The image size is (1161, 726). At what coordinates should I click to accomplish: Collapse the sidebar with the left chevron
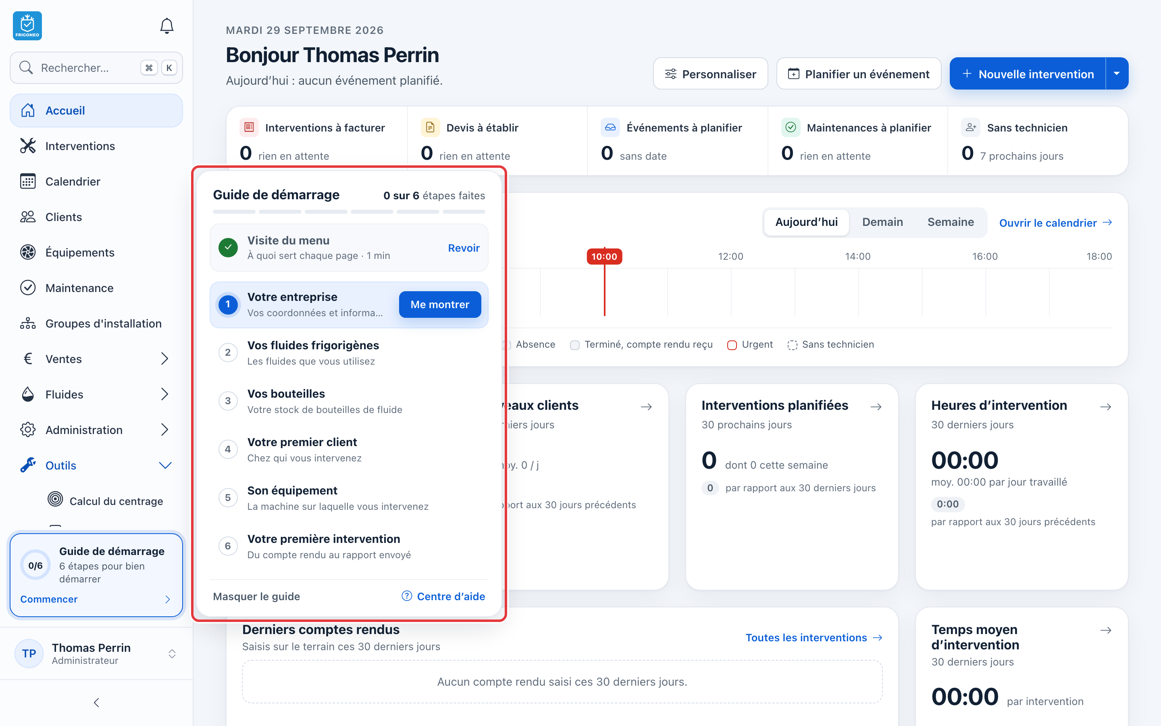[96, 703]
